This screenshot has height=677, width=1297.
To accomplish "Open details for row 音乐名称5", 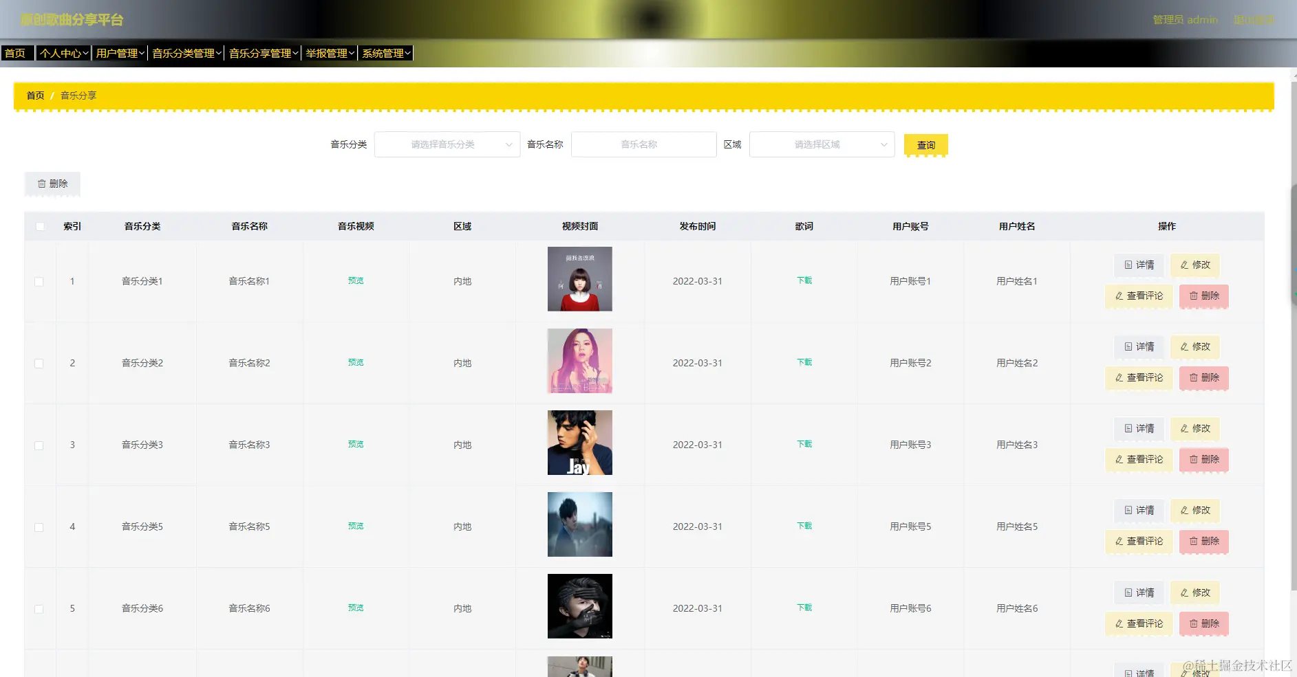I will (x=1139, y=511).
